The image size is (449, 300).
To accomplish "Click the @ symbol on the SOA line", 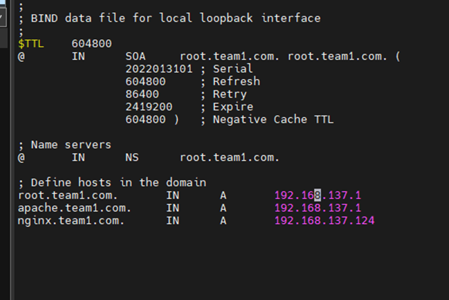I will (21, 57).
